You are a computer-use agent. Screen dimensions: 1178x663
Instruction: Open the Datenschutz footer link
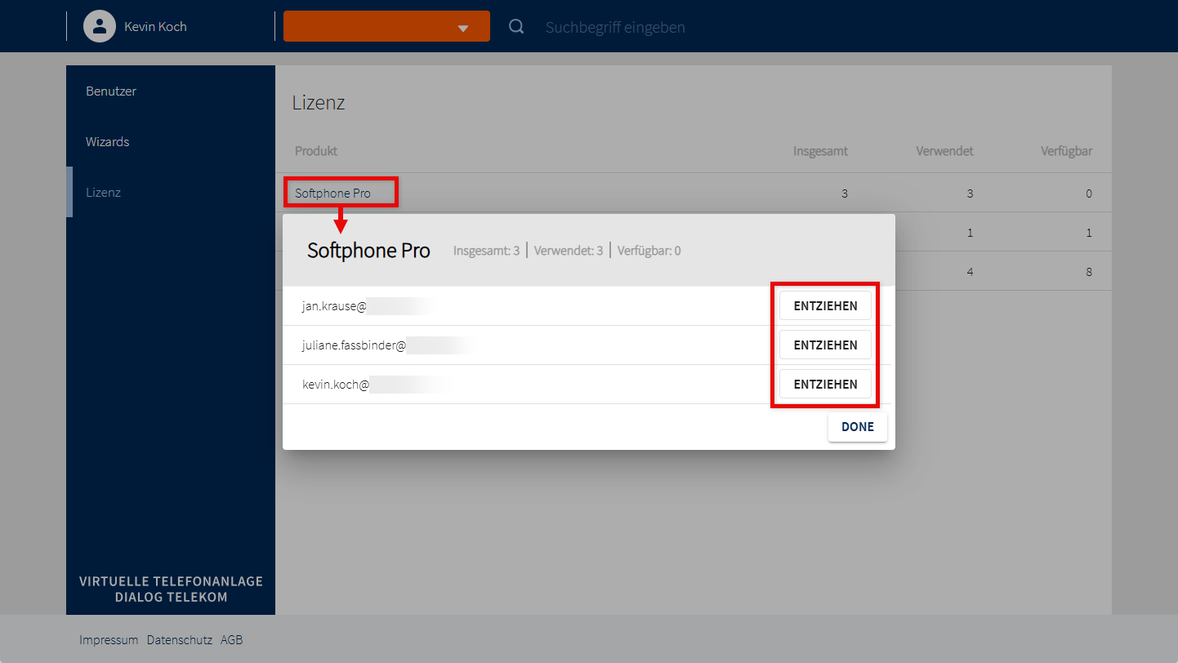coord(180,640)
